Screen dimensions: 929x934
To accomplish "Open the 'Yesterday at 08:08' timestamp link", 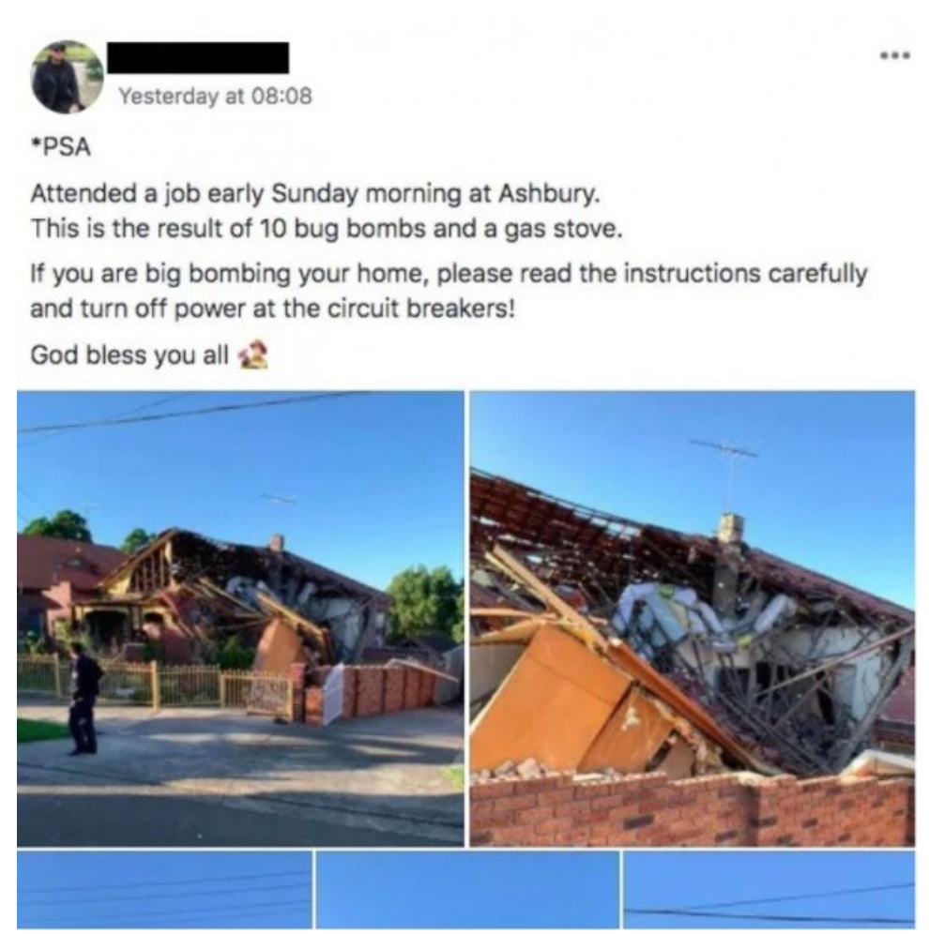I will 215,96.
